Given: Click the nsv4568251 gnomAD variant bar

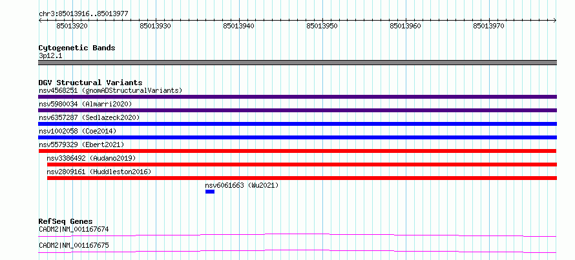Looking at the screenshot, I should 297,97.
